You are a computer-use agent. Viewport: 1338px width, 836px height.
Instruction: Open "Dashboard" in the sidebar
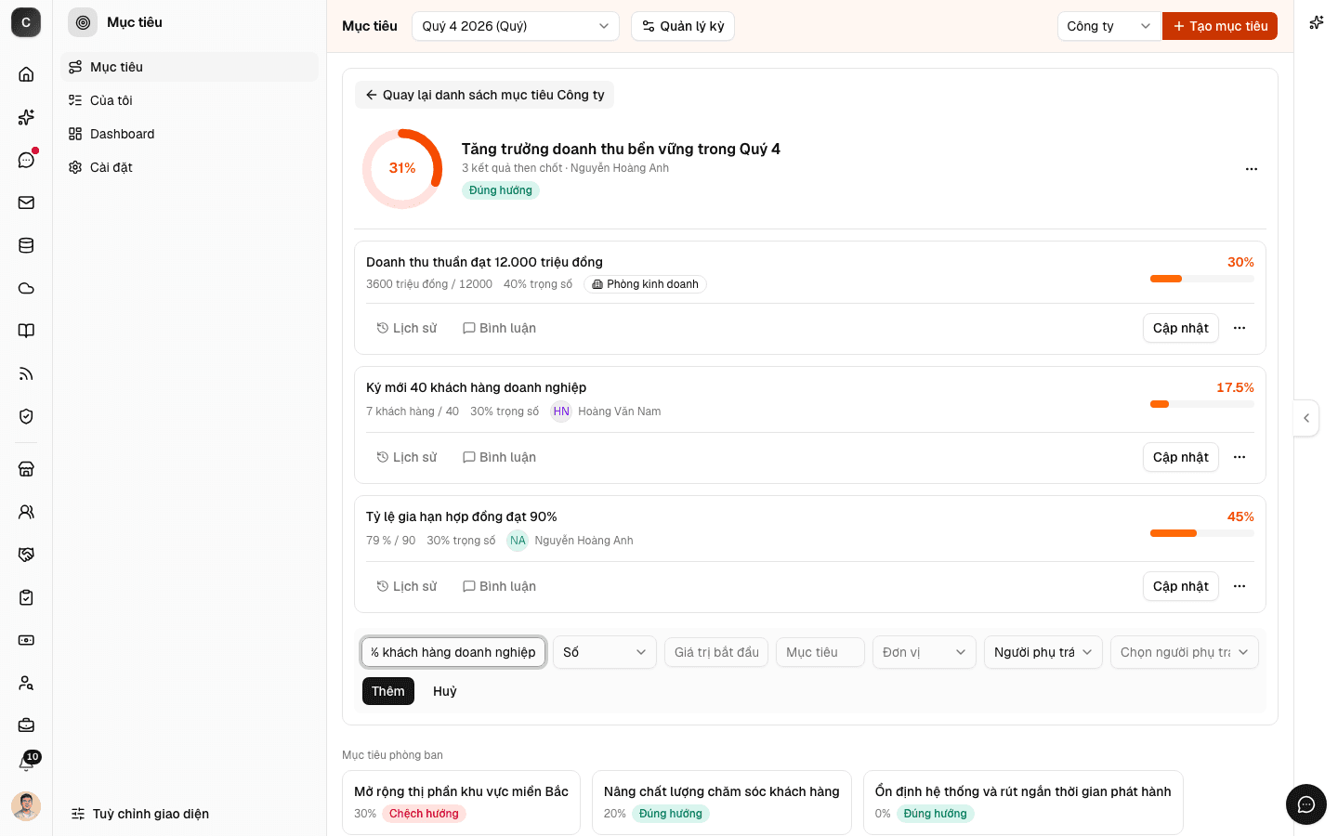click(x=190, y=134)
